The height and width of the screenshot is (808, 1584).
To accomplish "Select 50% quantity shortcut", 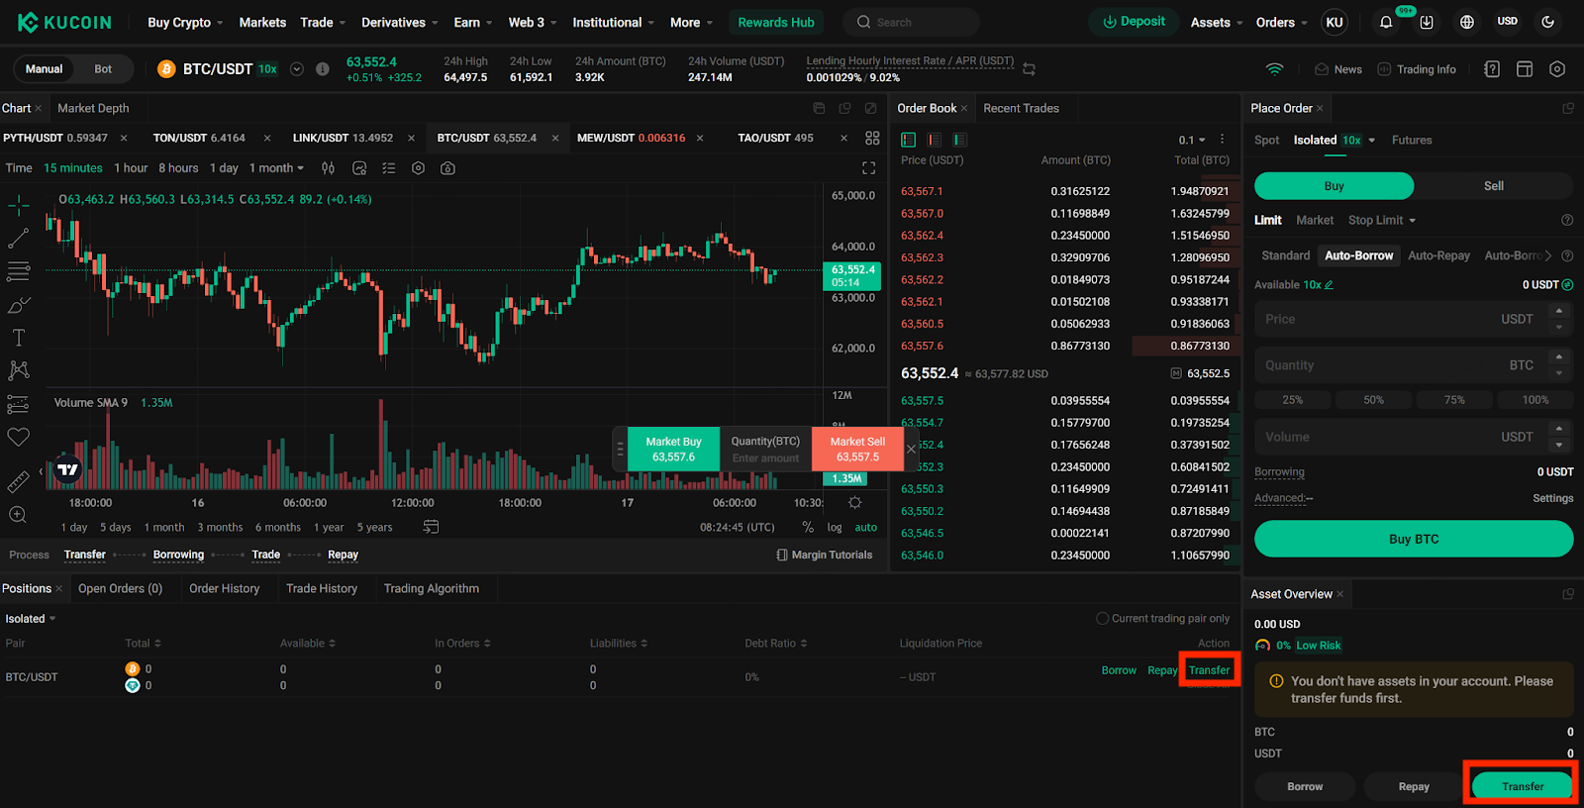I will click(1373, 400).
